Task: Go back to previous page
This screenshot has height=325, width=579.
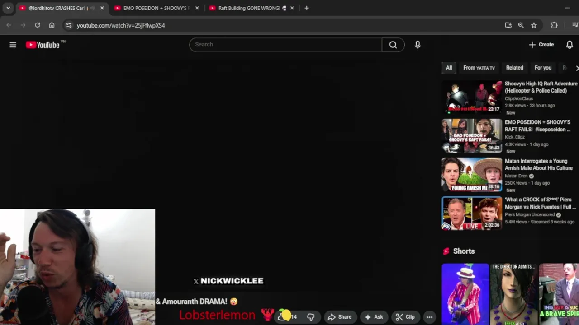Action: point(9,25)
